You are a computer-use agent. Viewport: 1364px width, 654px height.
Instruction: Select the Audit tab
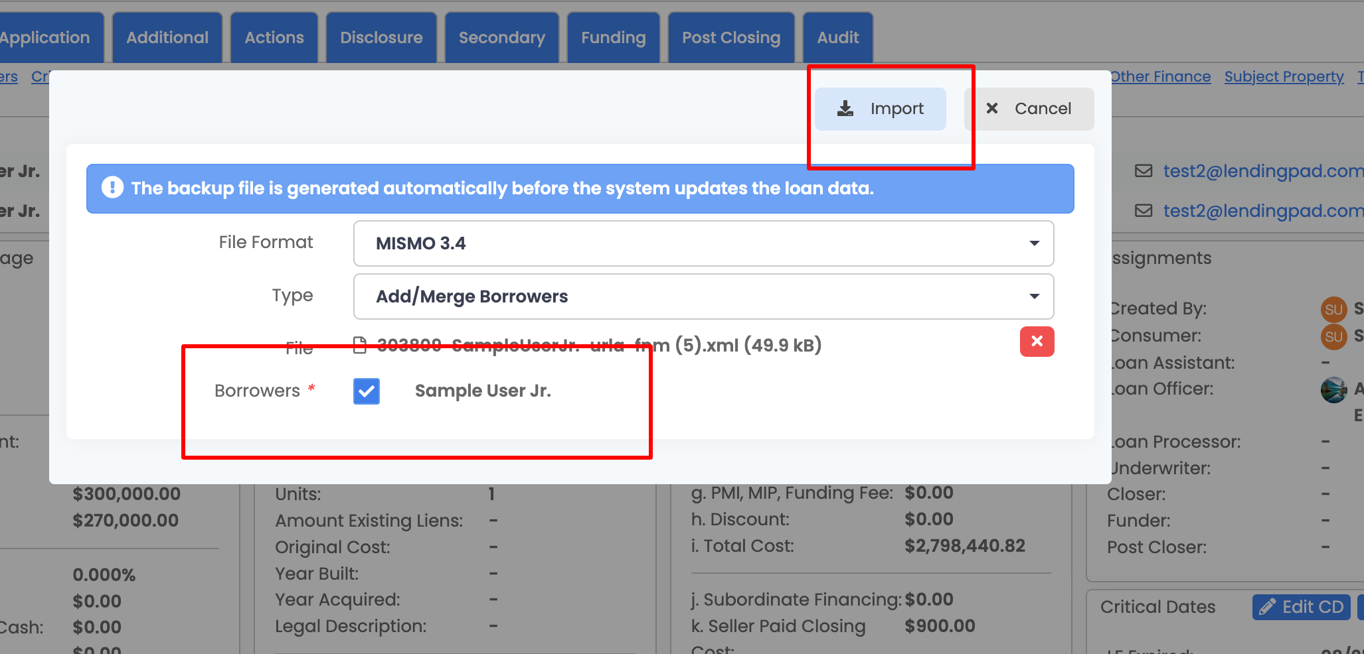(x=837, y=38)
